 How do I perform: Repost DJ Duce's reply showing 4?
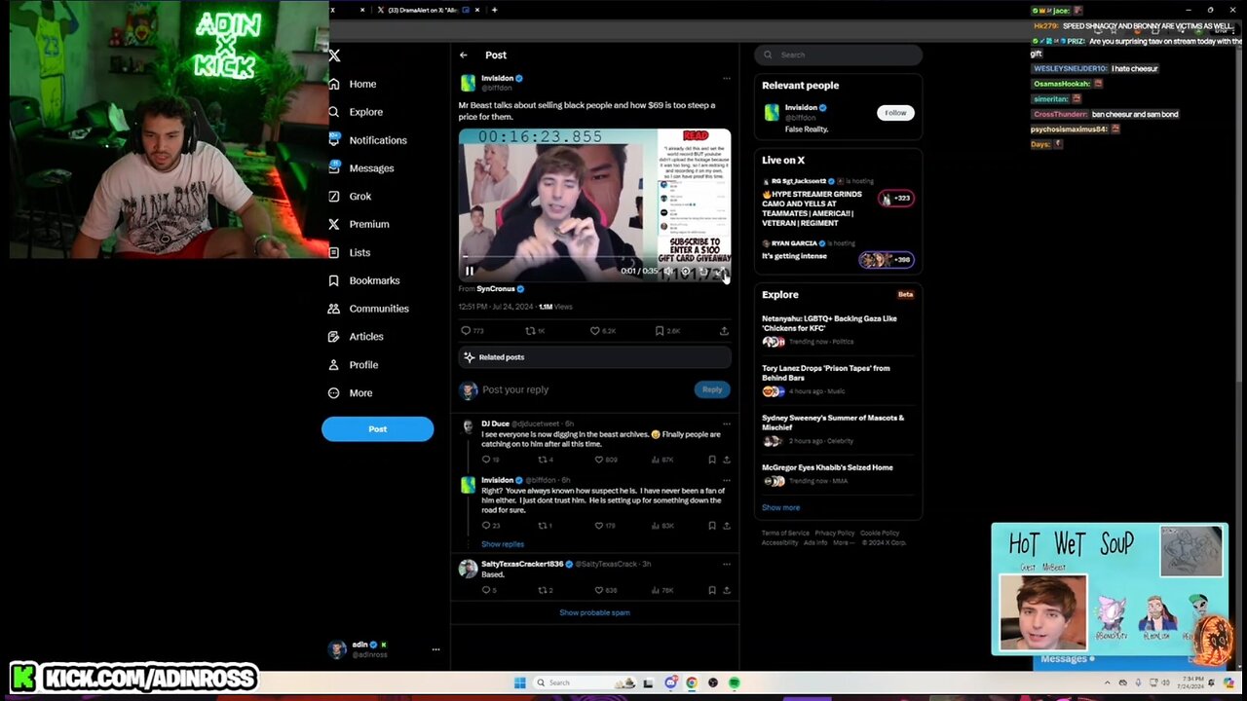(542, 460)
